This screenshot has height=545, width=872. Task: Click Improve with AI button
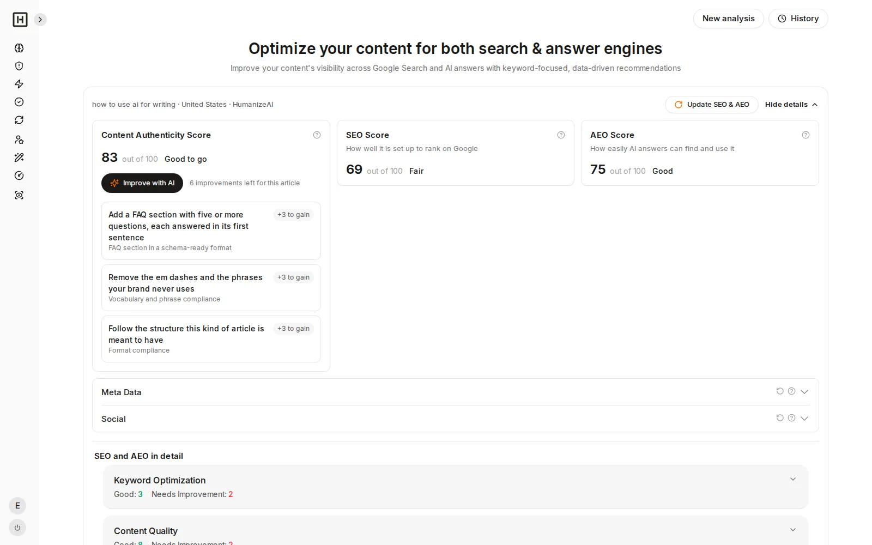(142, 183)
